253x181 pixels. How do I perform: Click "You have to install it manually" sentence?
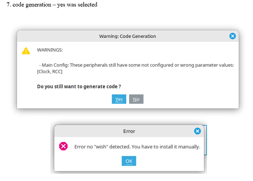(163, 147)
